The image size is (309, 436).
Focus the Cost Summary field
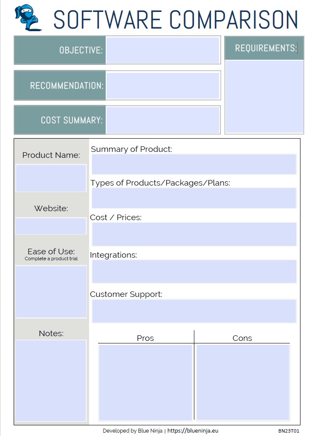(x=162, y=120)
